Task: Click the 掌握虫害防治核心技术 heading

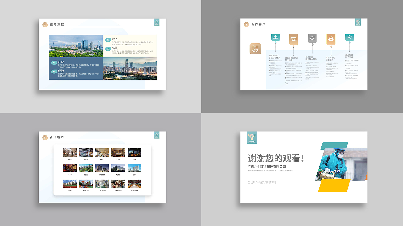Action: pyautogui.click(x=311, y=58)
